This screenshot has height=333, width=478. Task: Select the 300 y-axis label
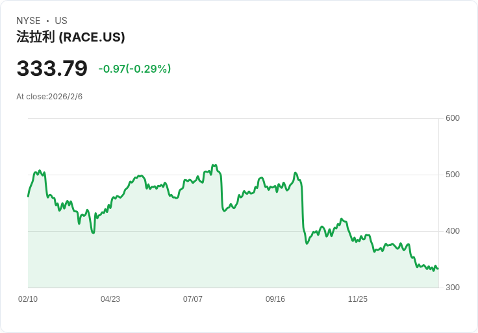[x=453, y=288]
